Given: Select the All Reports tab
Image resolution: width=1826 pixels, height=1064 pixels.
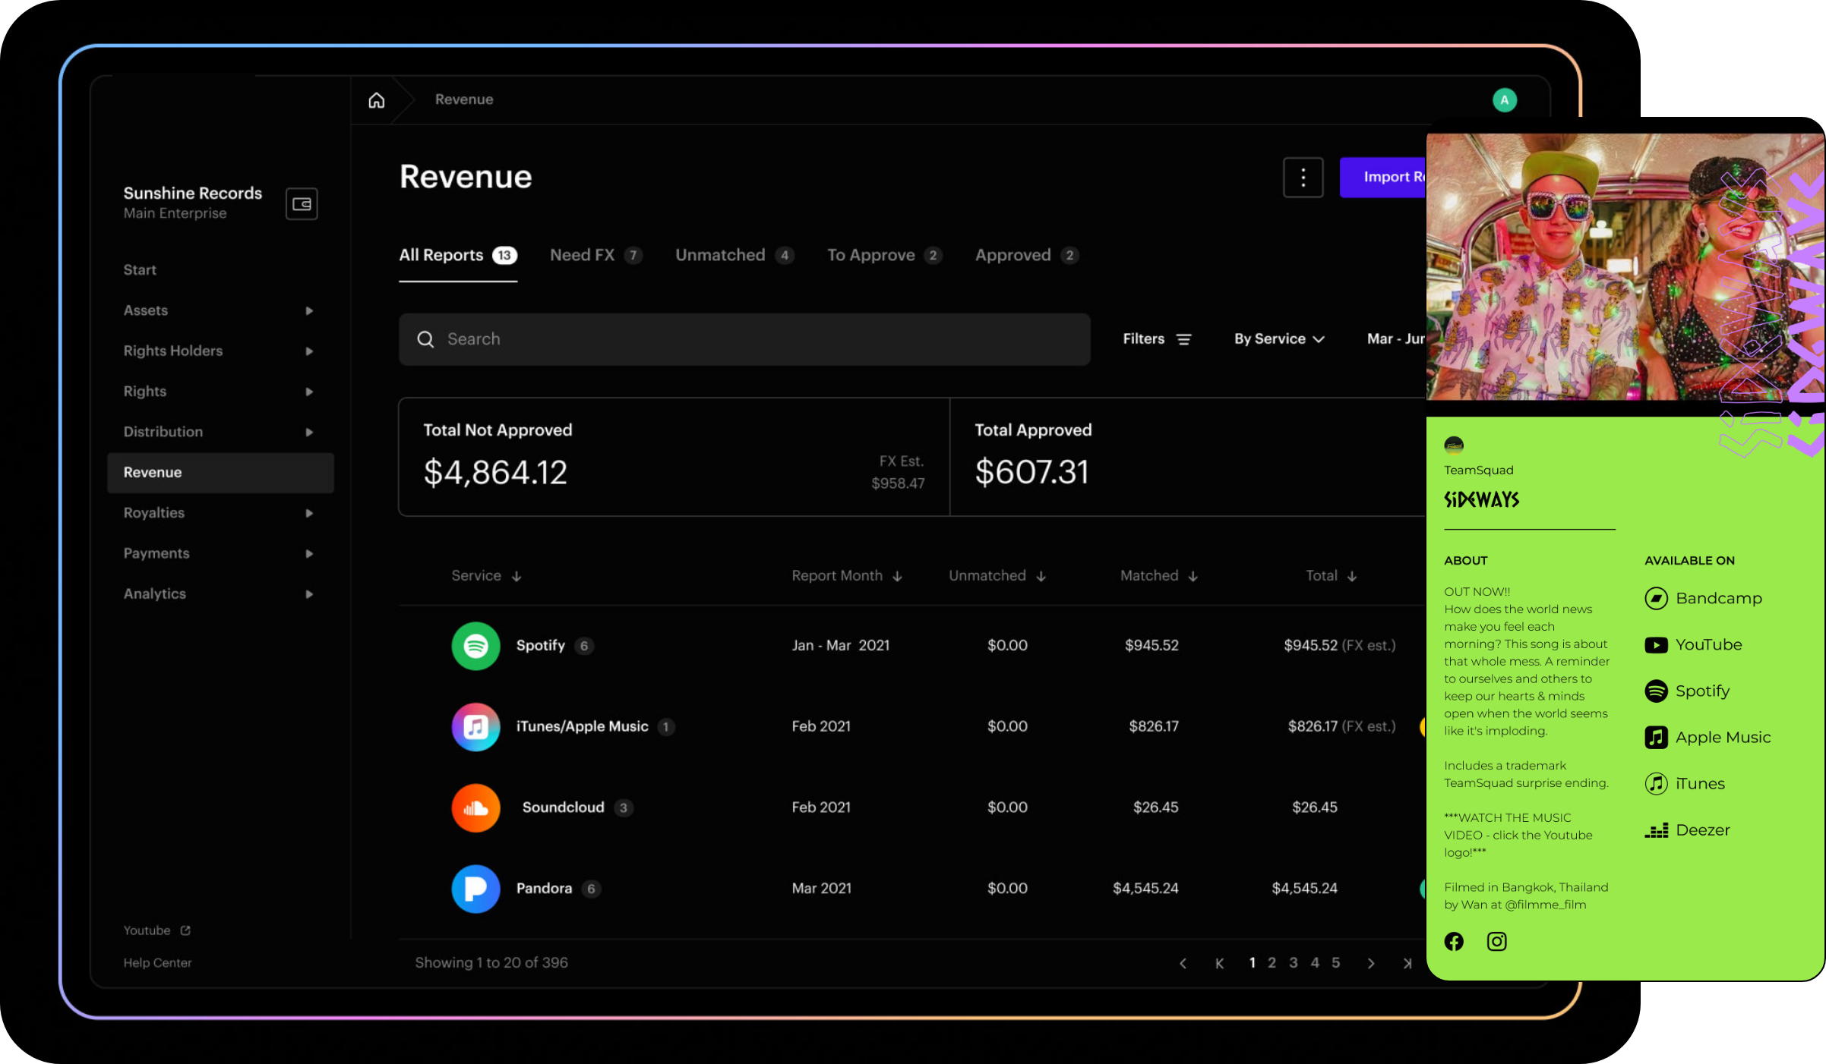Looking at the screenshot, I should (458, 256).
